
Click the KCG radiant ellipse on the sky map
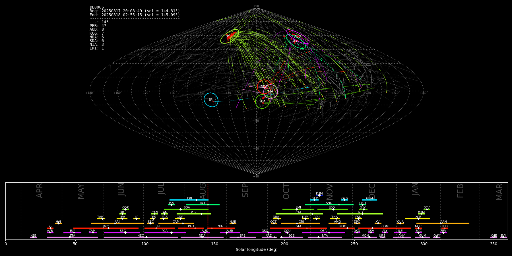tap(296, 42)
